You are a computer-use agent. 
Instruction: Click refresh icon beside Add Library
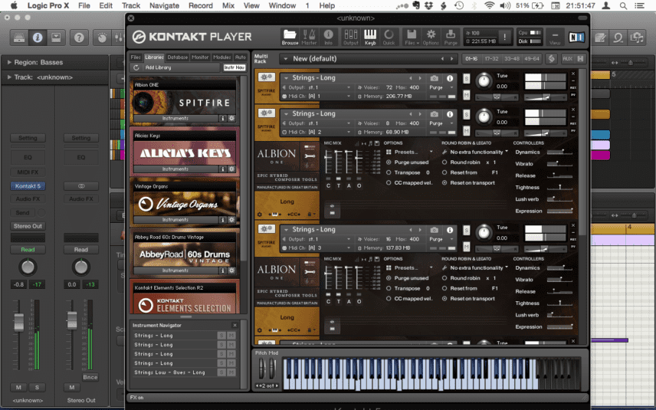pos(136,67)
